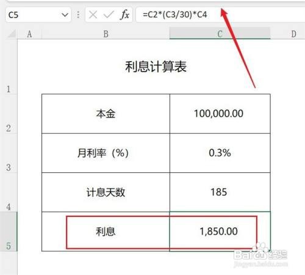Select row 5 header
305x275 pixels.
(9, 232)
